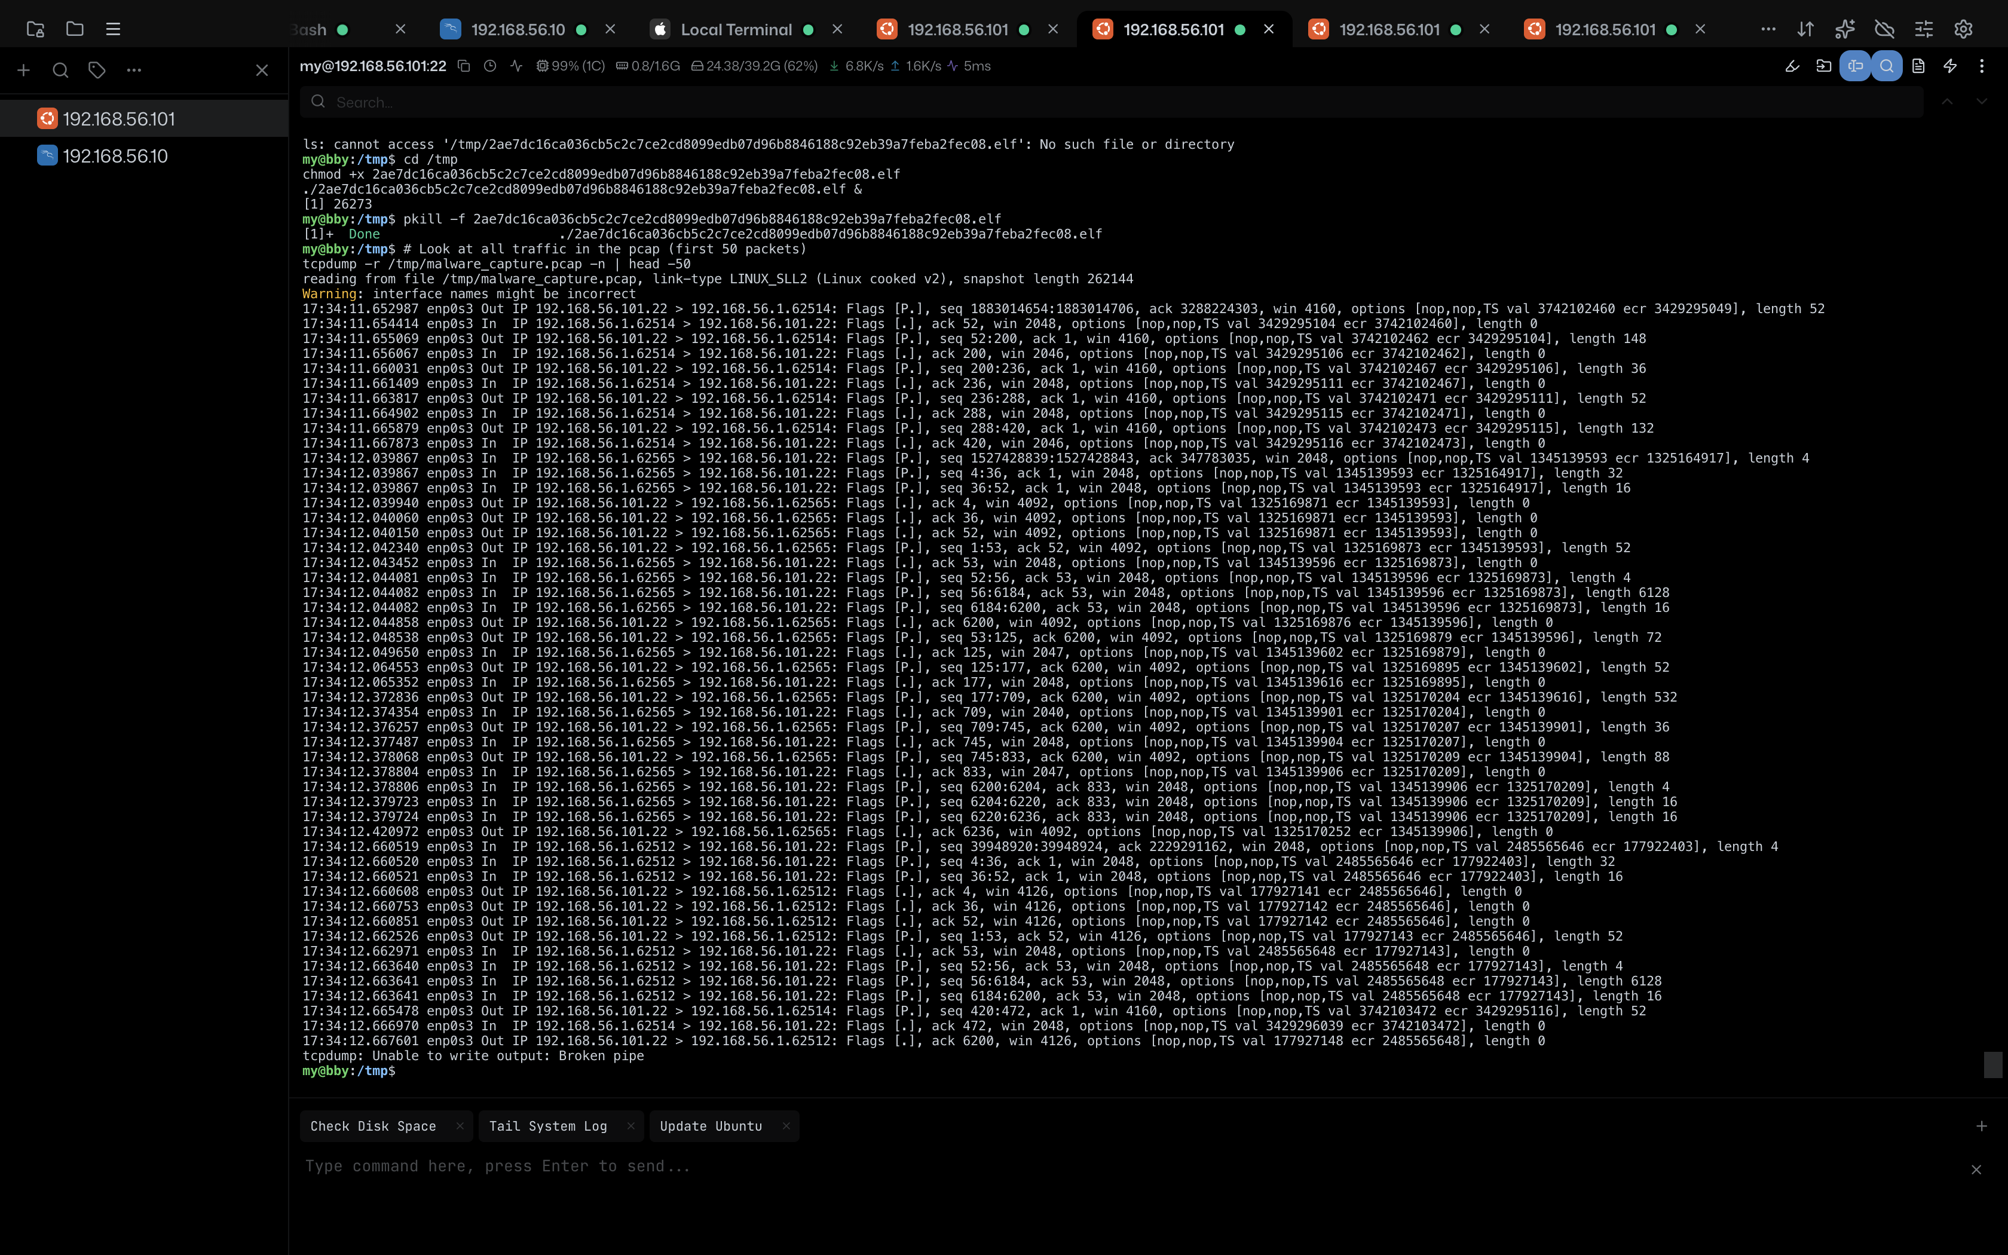Toggle the terminal search button

point(1887,66)
